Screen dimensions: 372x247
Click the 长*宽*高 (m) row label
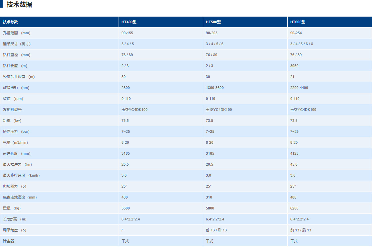[15, 219]
